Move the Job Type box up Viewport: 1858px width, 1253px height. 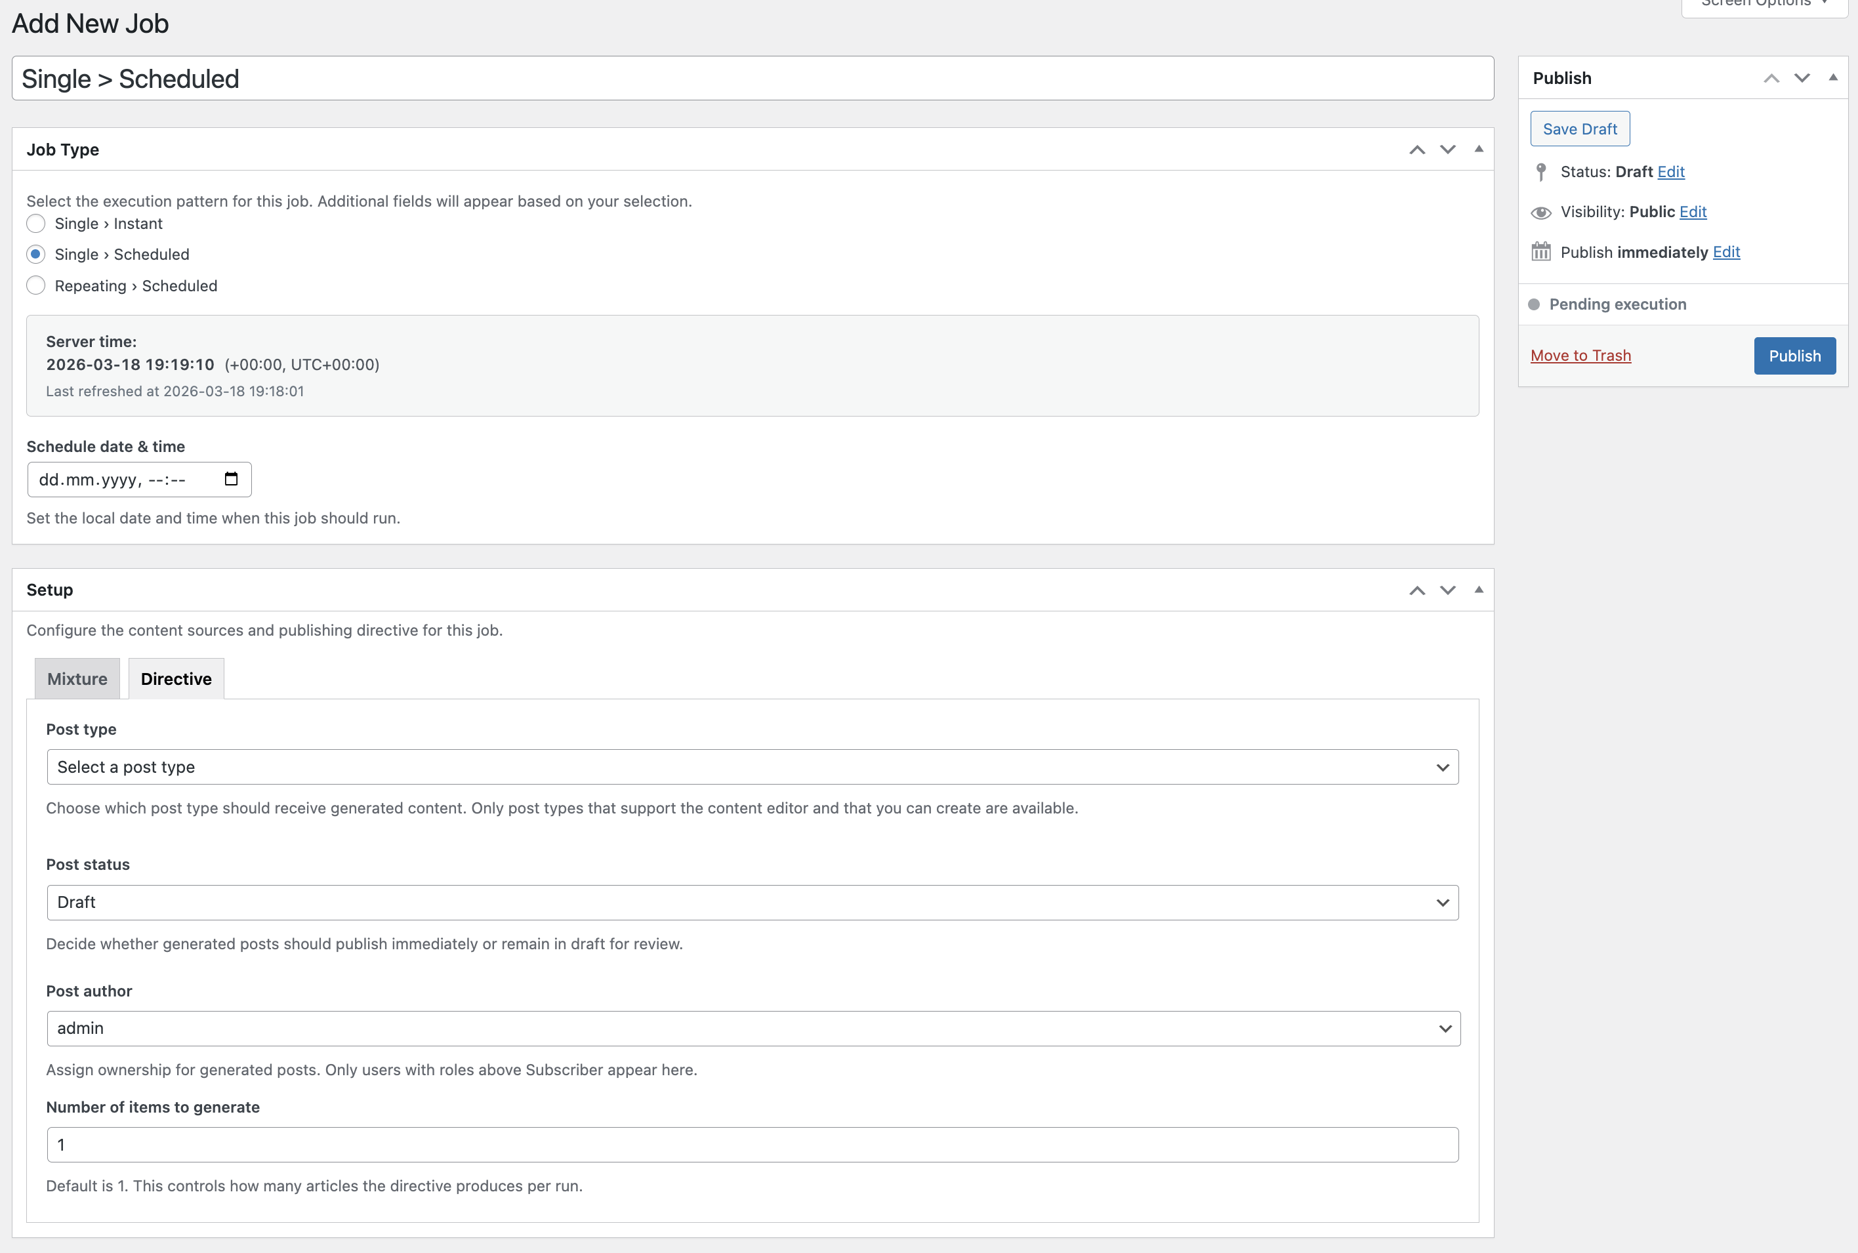(x=1418, y=149)
